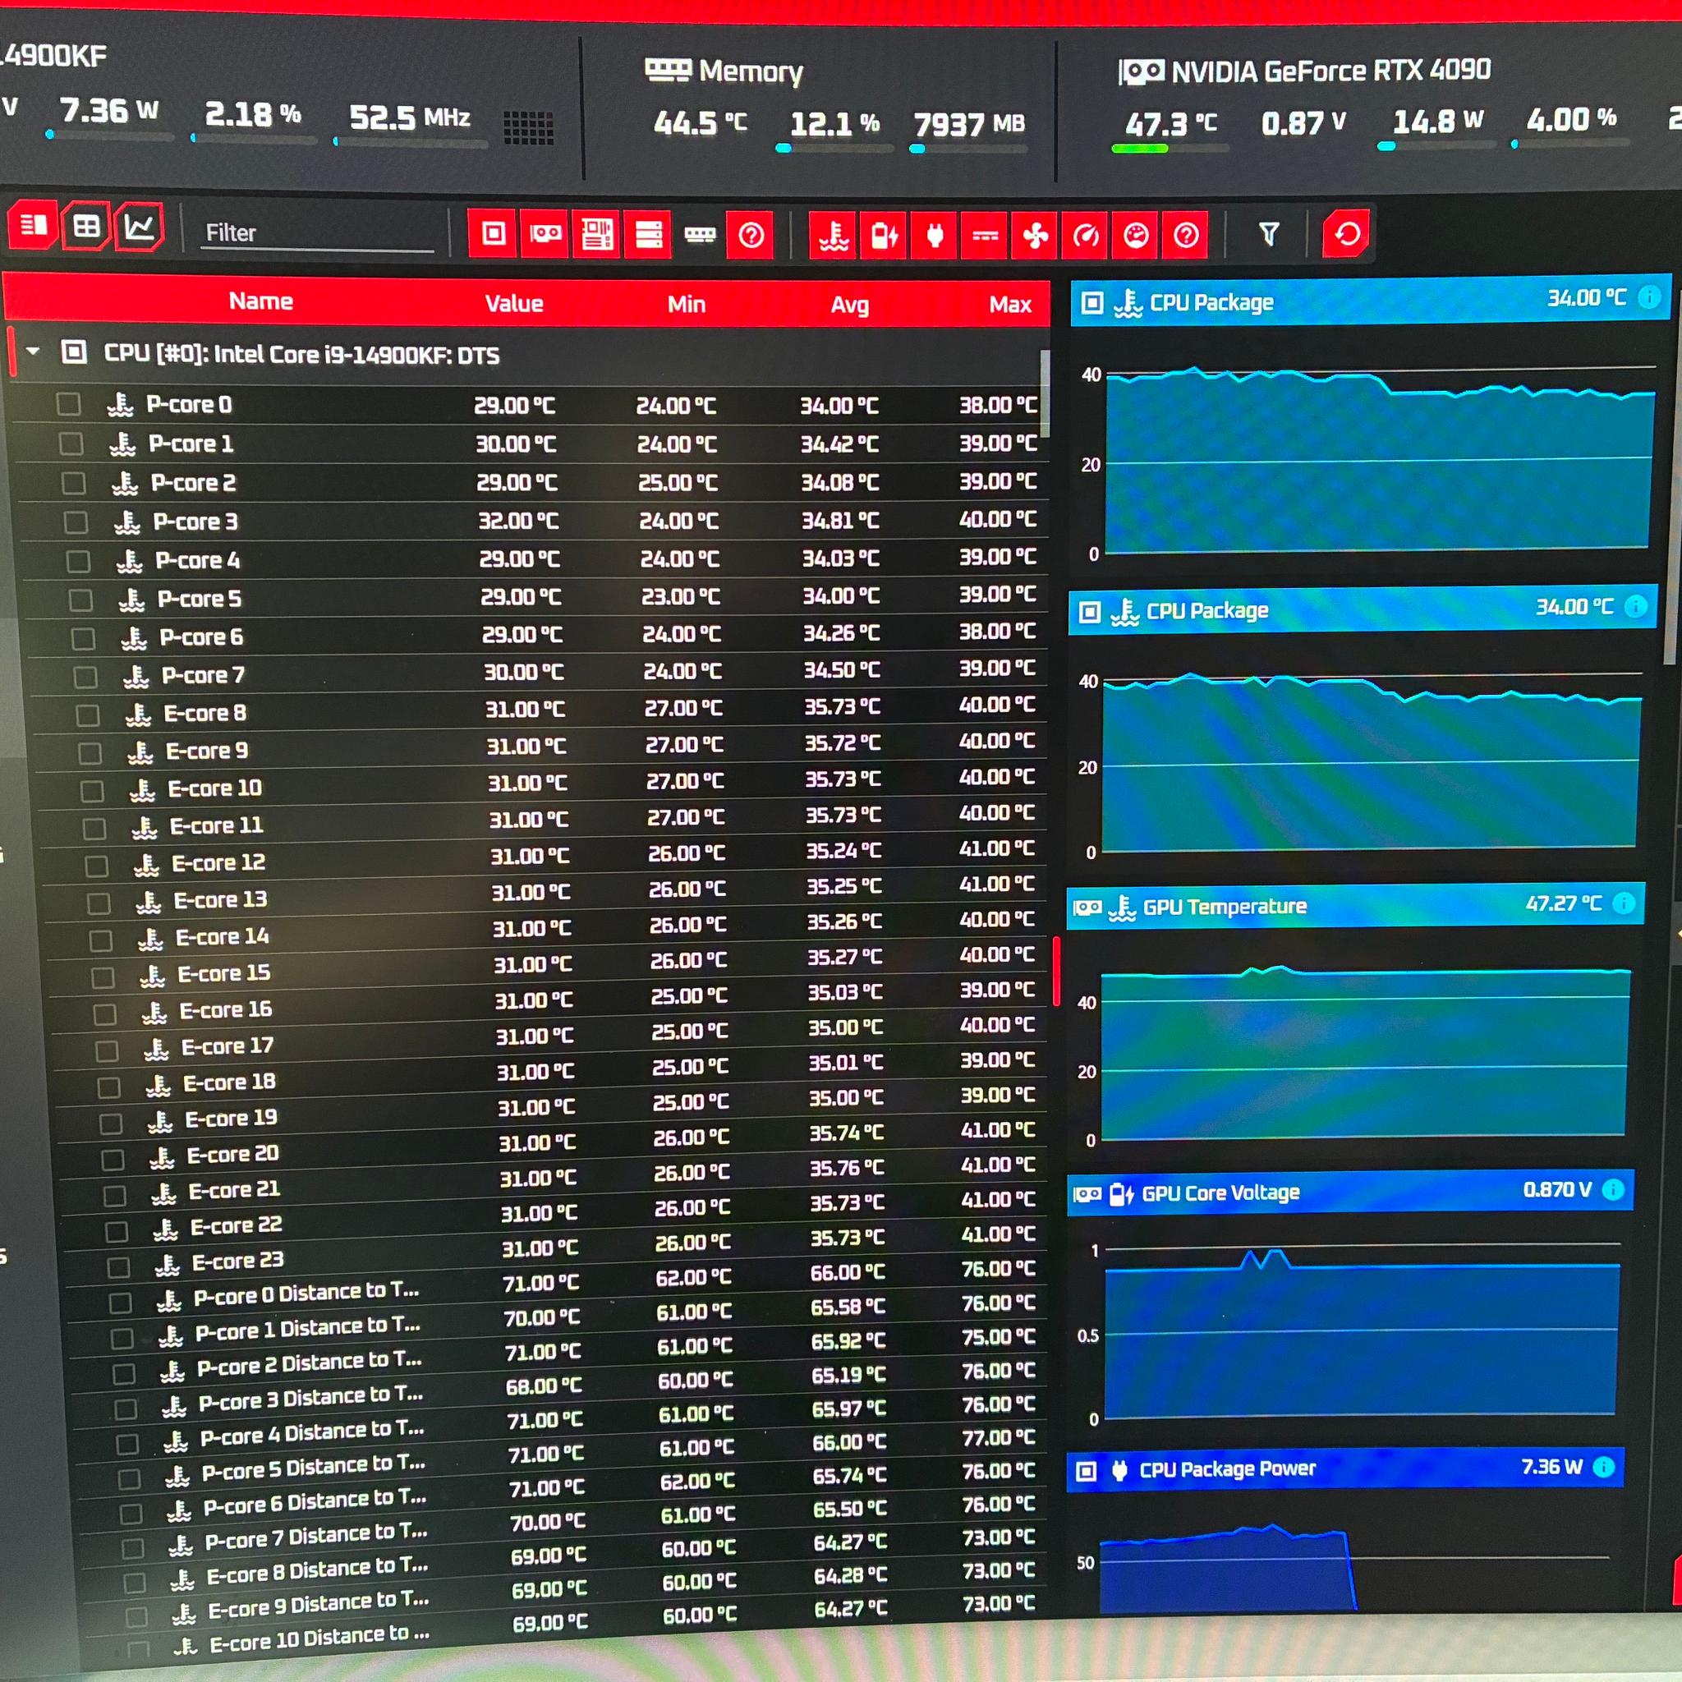
Task: Open info for CPU Package Power graph
Action: click(x=1603, y=1467)
